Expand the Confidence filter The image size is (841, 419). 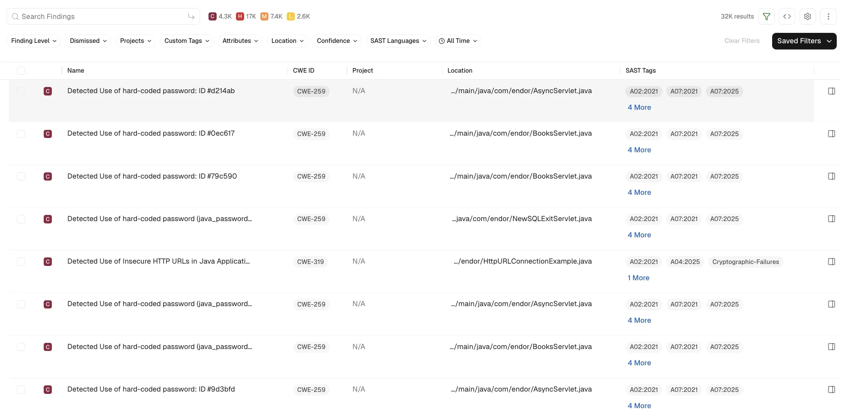[x=337, y=41]
